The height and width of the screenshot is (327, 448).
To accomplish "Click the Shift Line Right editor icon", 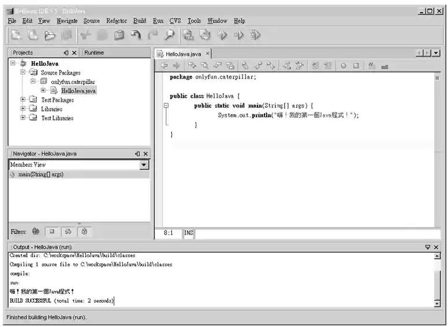I will pos(328,66).
